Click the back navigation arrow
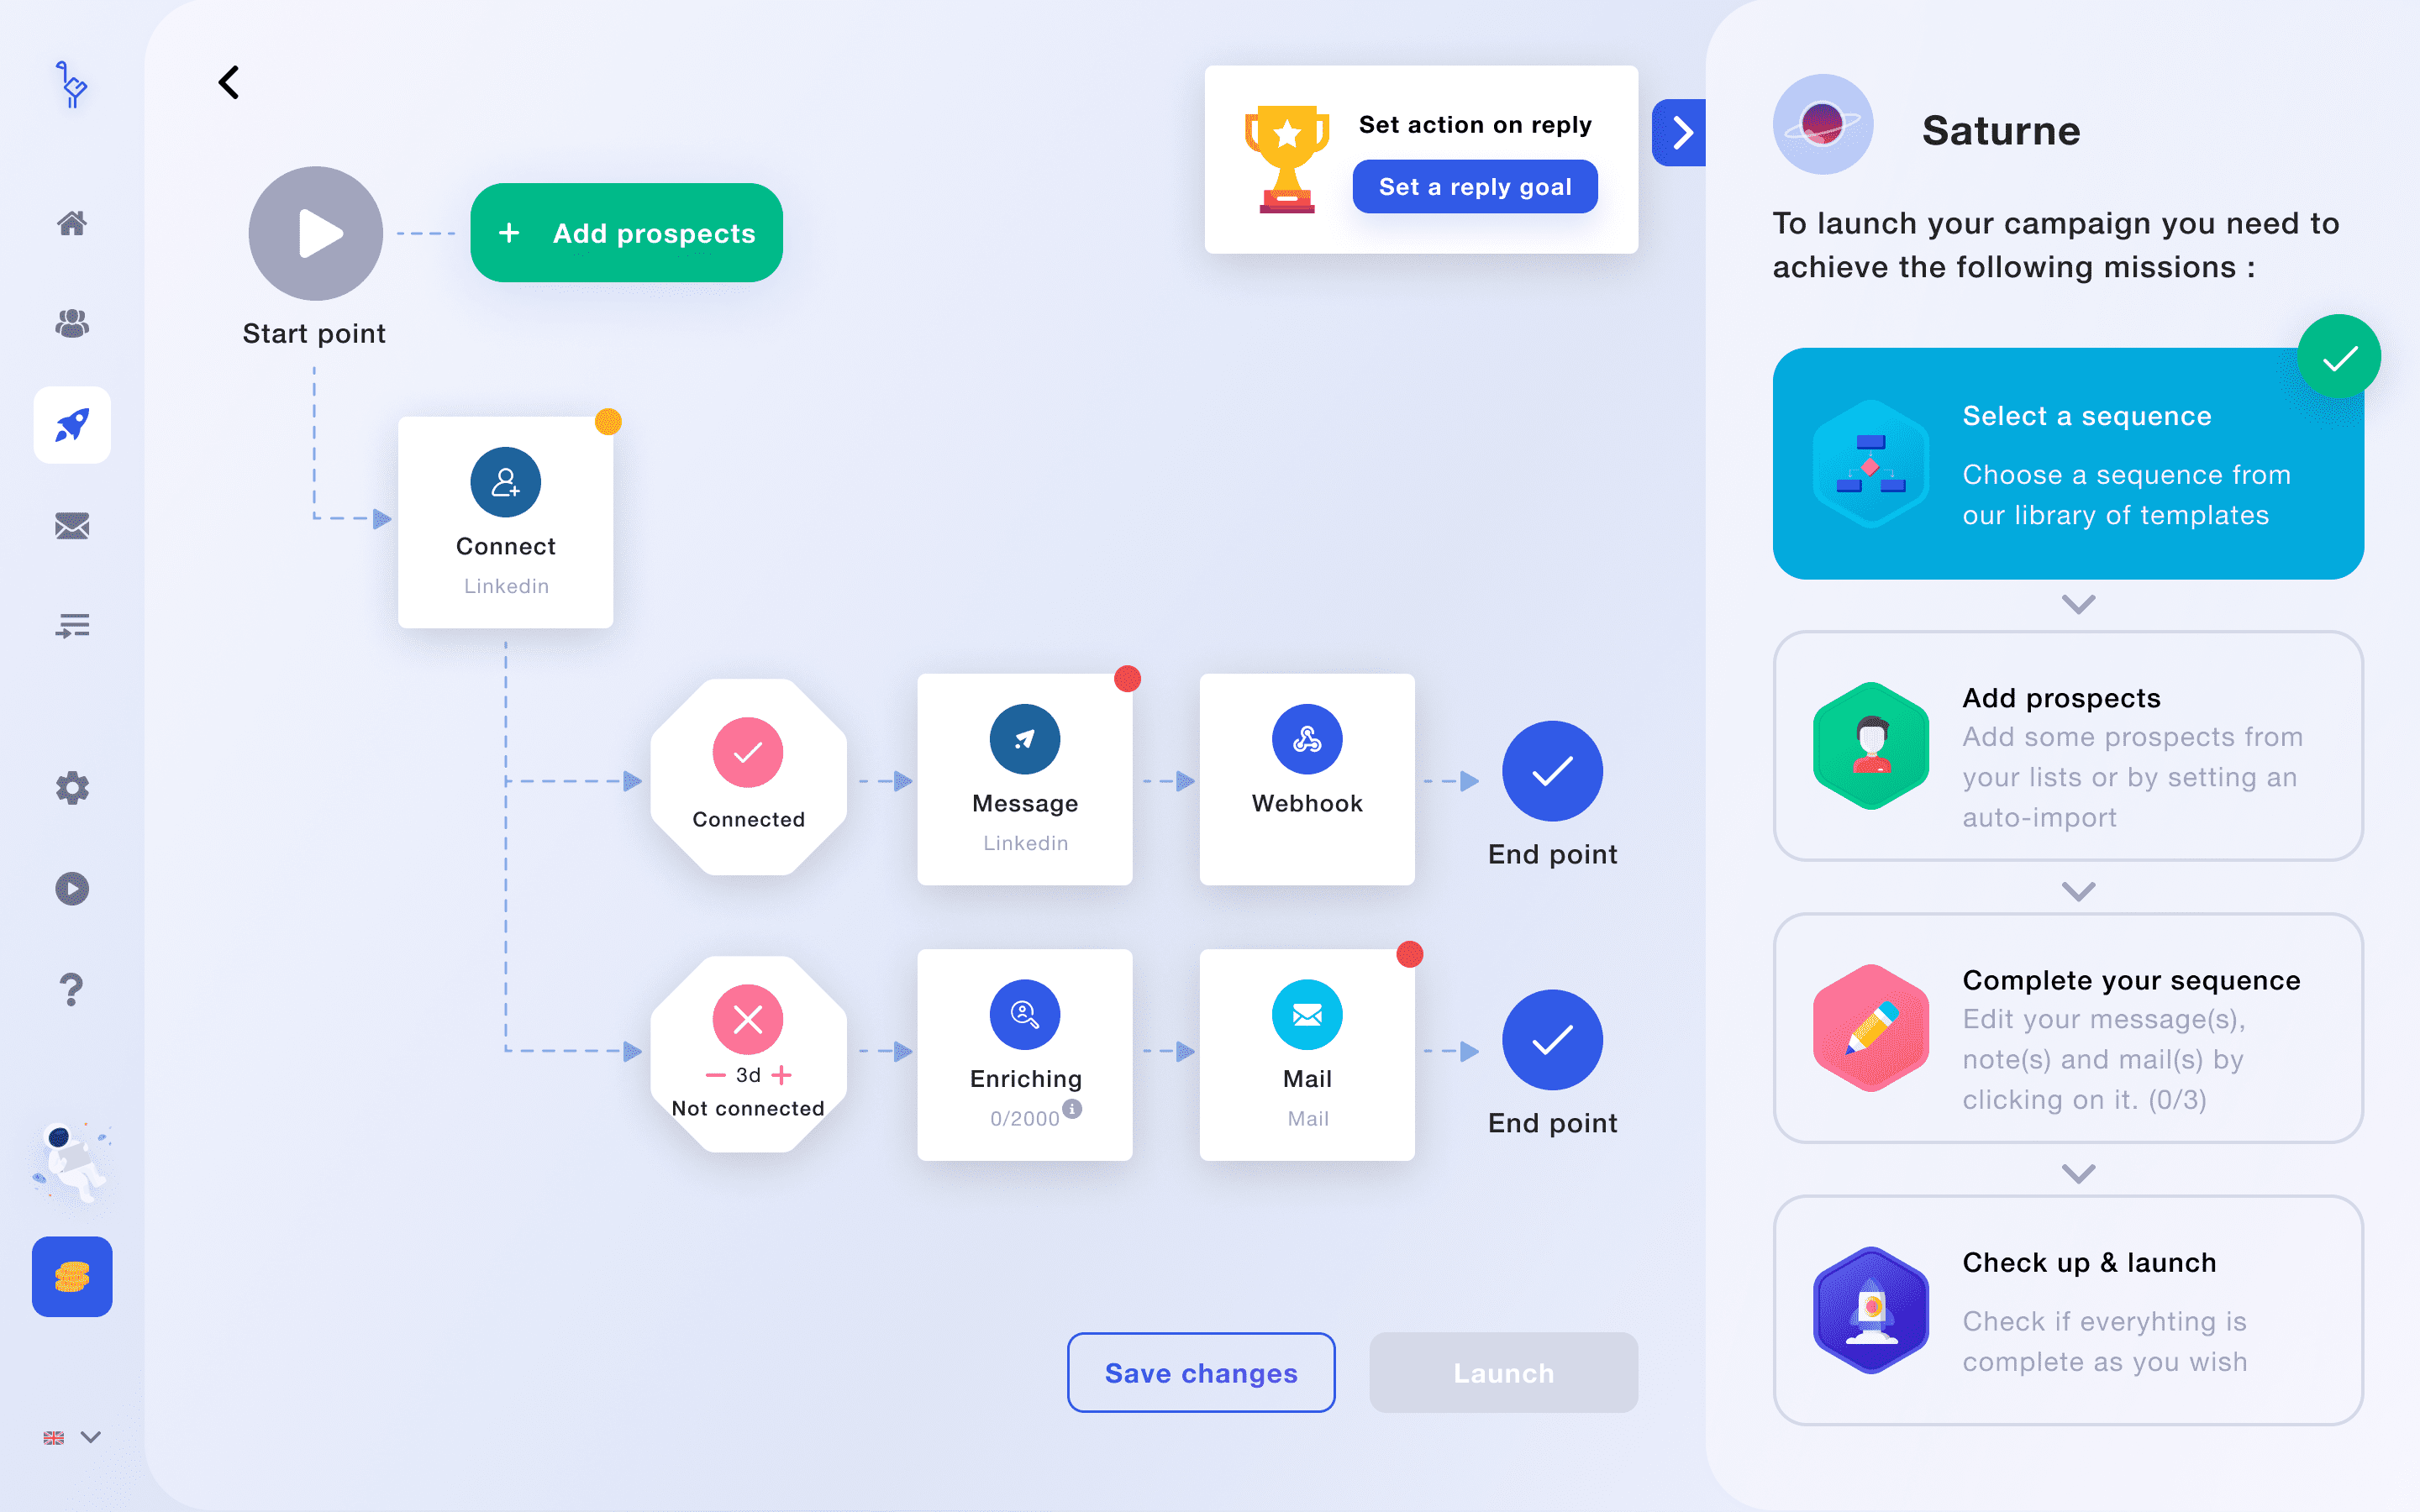The height and width of the screenshot is (1512, 2420). tap(229, 81)
